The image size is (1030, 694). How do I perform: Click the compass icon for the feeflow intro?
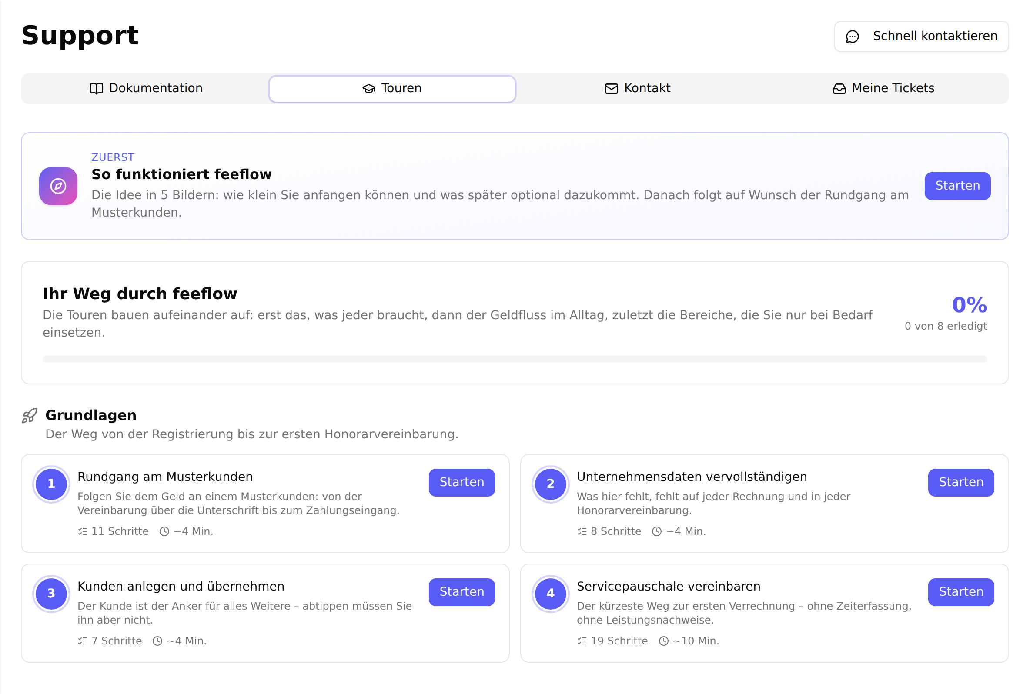pyautogui.click(x=58, y=186)
